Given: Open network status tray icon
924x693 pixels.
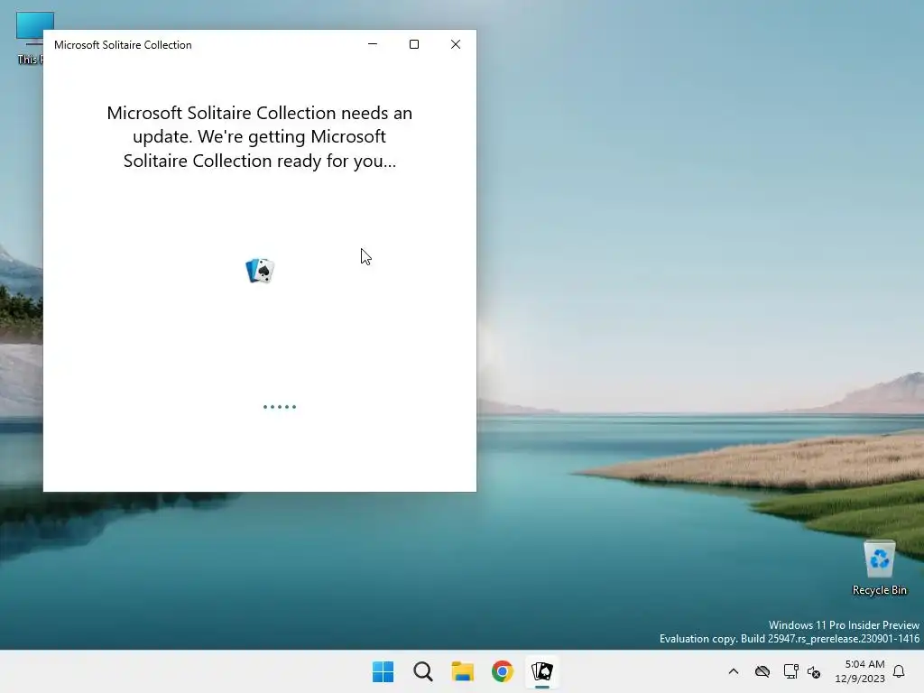Looking at the screenshot, I should tap(790, 671).
